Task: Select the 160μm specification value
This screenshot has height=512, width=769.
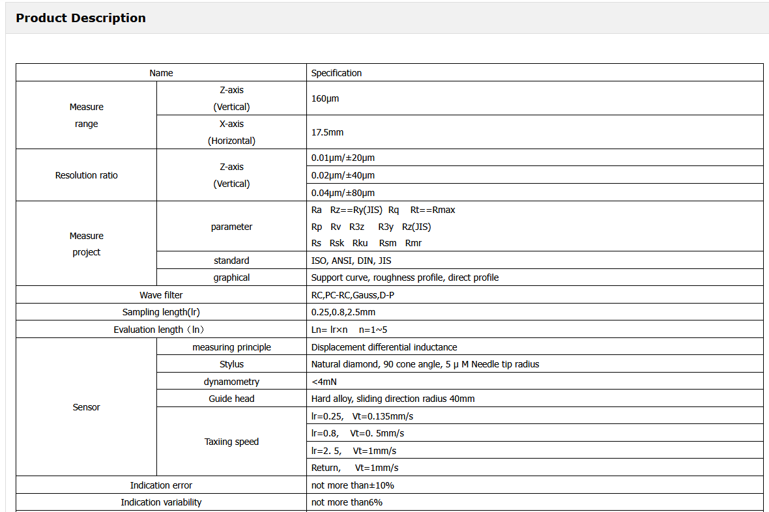Action: coord(325,98)
